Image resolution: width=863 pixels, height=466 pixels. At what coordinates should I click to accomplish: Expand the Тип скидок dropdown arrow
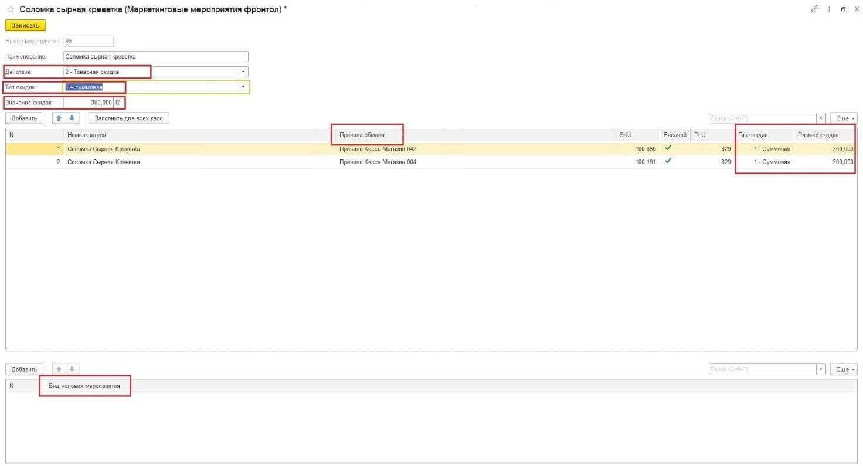click(243, 87)
